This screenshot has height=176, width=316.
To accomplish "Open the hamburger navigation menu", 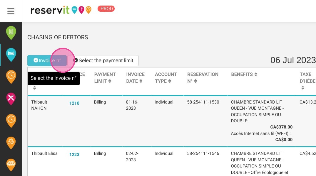I will point(11,11).
